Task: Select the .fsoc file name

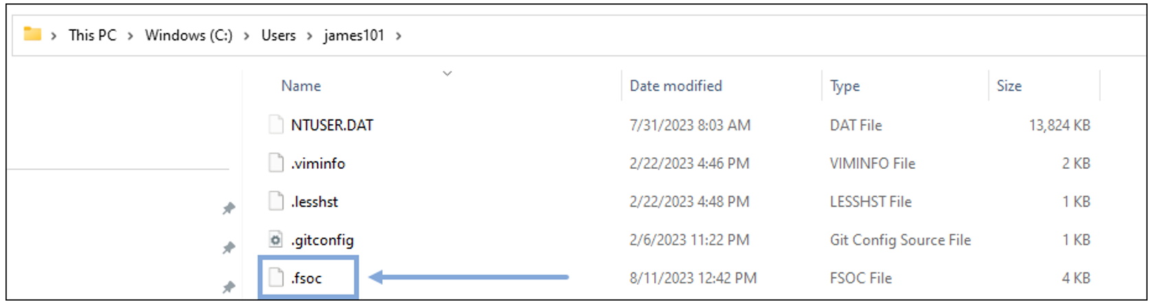Action: 306,279
